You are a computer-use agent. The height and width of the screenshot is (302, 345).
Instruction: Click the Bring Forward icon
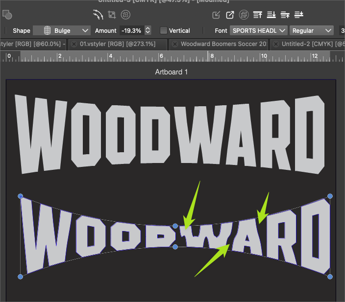[x=285, y=15]
